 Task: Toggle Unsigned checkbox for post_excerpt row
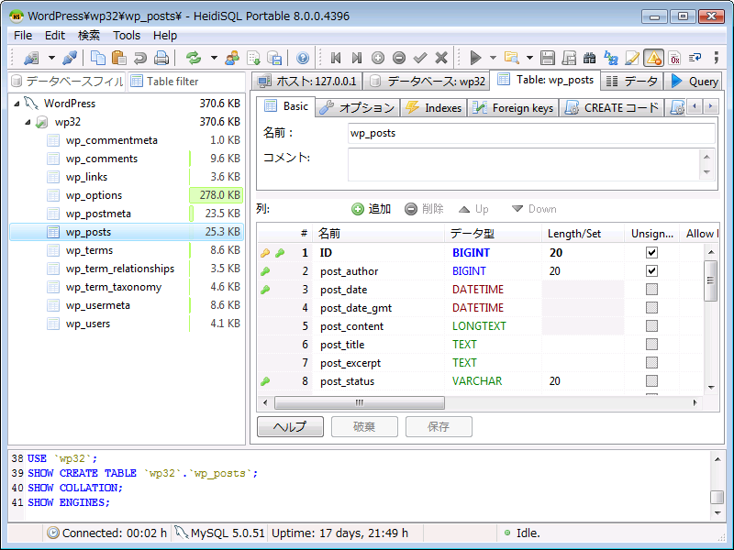coord(651,362)
